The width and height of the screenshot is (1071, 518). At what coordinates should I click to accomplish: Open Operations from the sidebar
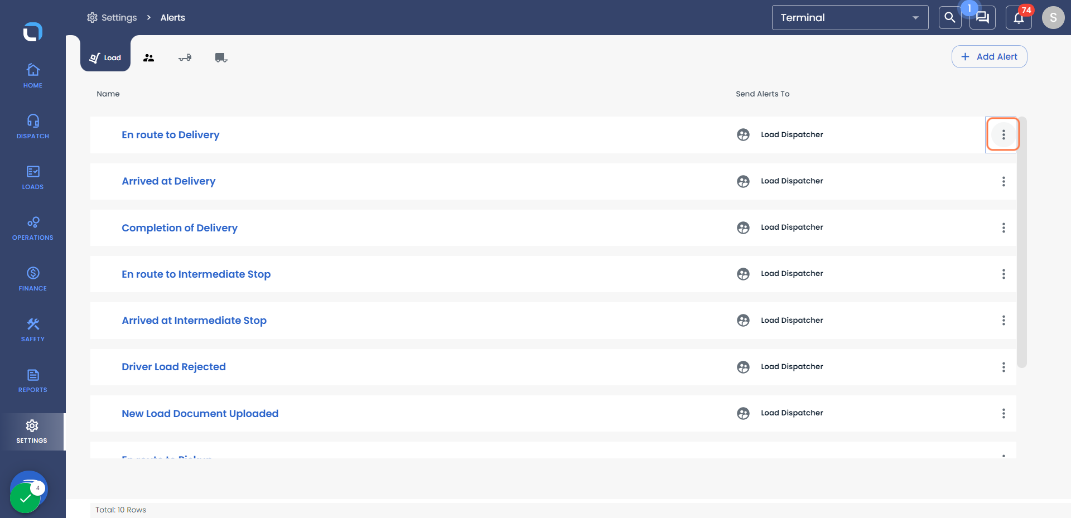pyautogui.click(x=33, y=228)
